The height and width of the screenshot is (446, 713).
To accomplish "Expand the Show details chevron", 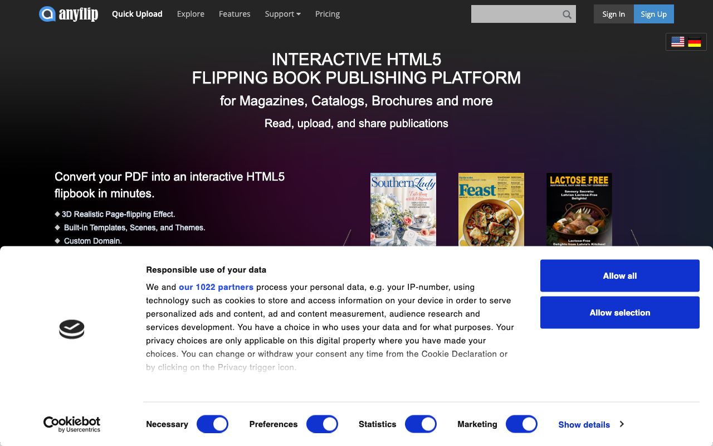I will pos(622,424).
